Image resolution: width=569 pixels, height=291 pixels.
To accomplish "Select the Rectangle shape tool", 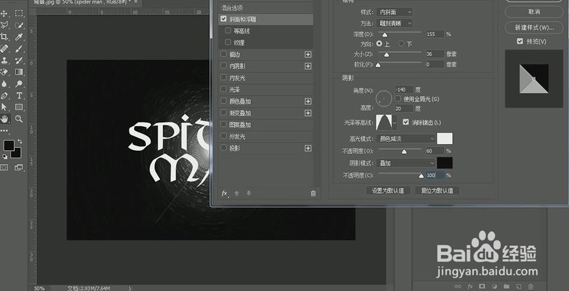I will pos(19,107).
